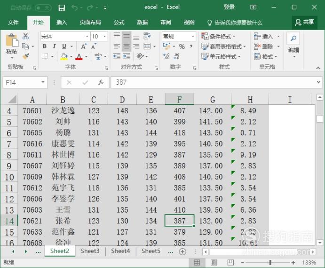Click the Wrap Text icon

pos(147,36)
